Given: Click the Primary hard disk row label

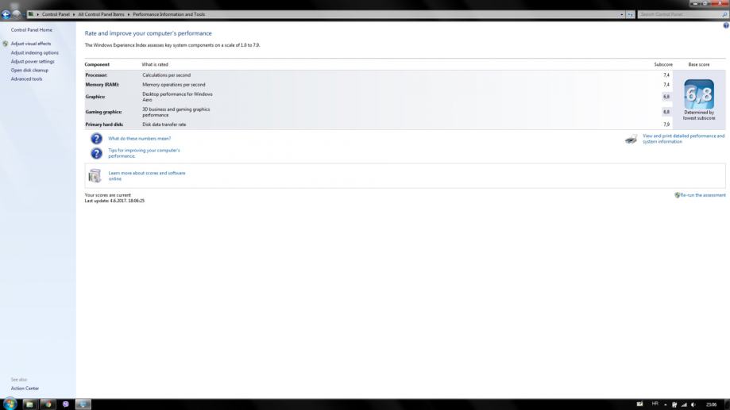Looking at the screenshot, I should coord(104,125).
